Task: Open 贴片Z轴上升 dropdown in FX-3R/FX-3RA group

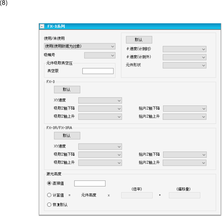Action: pyautogui.click(x=184, y=163)
